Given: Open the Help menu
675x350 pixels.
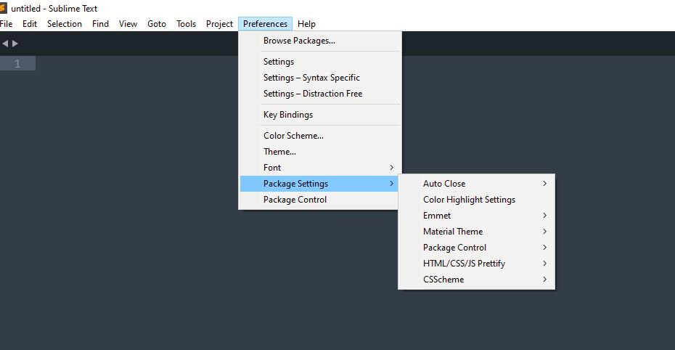Looking at the screenshot, I should point(306,24).
